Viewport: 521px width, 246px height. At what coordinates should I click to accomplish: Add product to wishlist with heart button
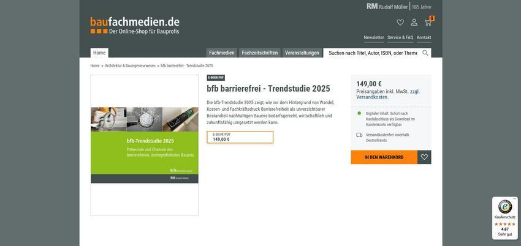coord(424,157)
